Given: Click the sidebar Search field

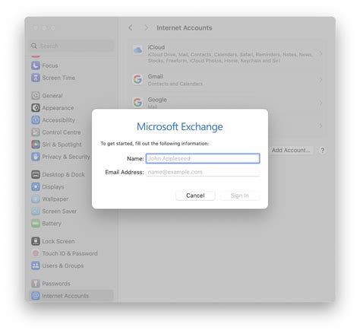Looking at the screenshot, I should coord(71,46).
